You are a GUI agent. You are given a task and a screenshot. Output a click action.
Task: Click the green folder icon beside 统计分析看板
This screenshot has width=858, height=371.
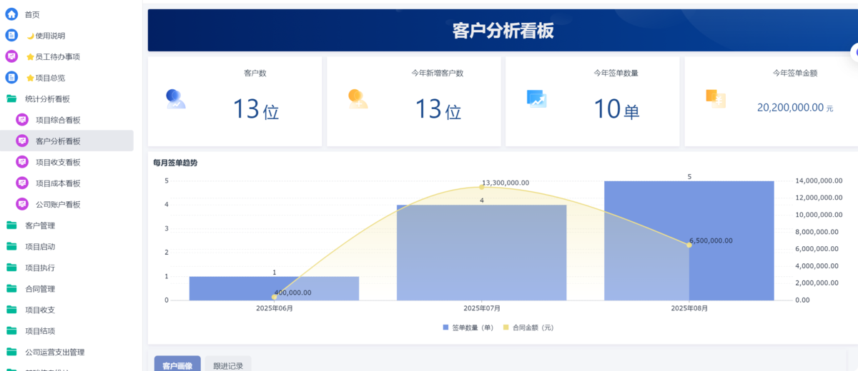click(11, 98)
